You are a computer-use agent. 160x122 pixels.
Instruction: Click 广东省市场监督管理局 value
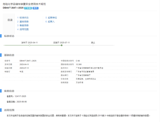point(85,72)
